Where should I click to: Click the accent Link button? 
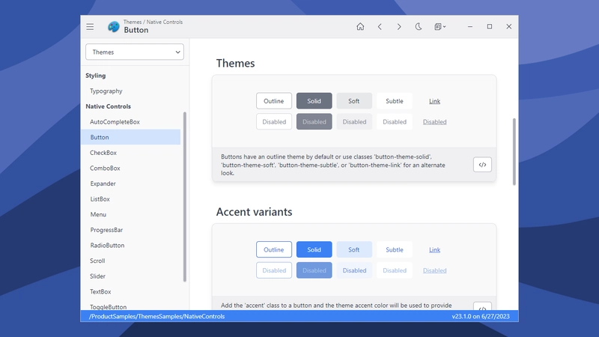pyautogui.click(x=434, y=250)
